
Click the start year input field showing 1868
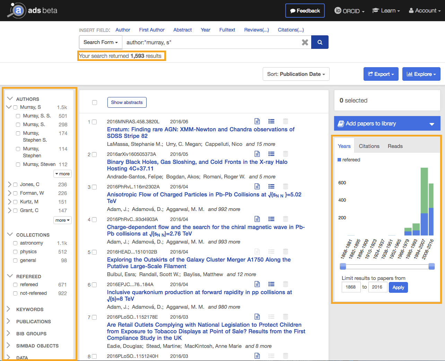click(x=350, y=287)
